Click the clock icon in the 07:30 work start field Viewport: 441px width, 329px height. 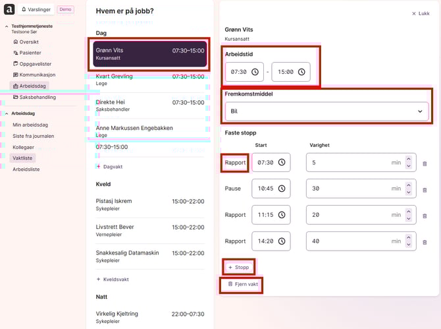[255, 72]
